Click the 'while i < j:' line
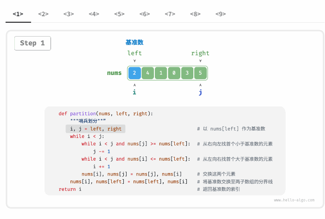Screen dimensions: 325x219 pyautogui.click(x=87, y=137)
